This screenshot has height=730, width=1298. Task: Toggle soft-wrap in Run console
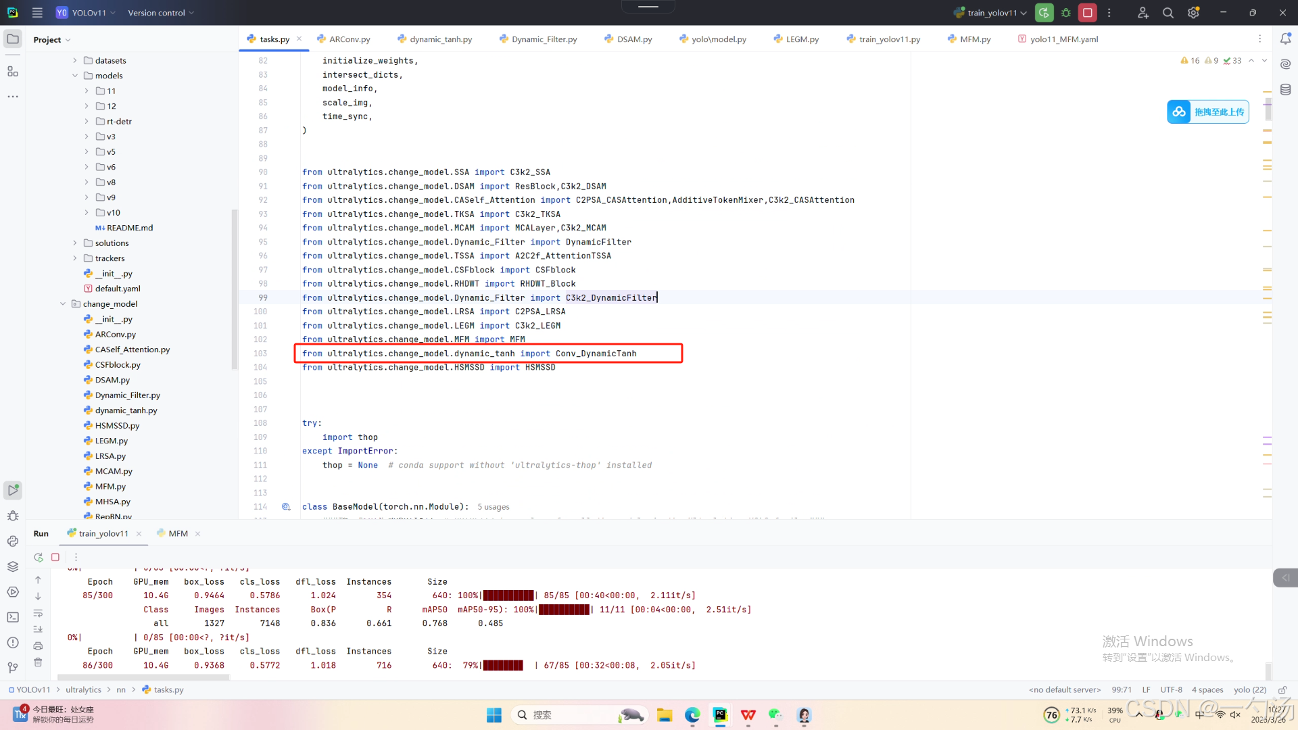pos(39,613)
